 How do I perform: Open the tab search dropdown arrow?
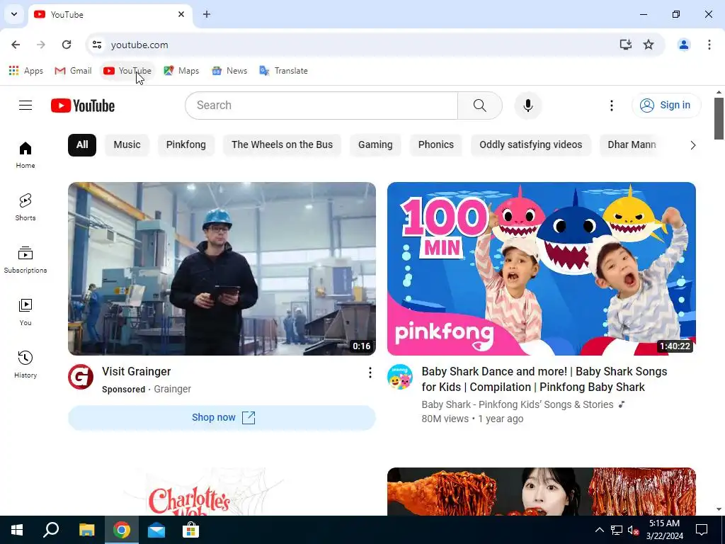(x=14, y=14)
